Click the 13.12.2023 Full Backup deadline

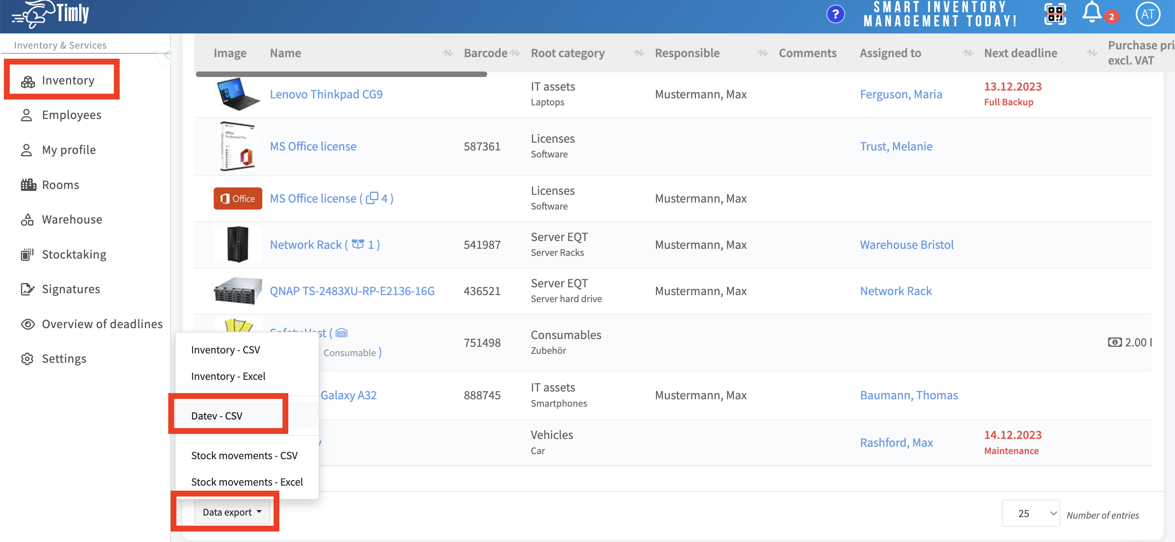1012,94
